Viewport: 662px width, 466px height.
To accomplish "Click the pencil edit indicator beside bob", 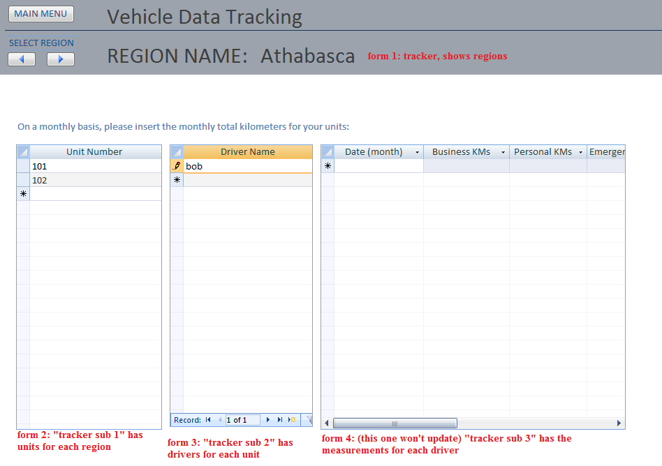I will [177, 166].
